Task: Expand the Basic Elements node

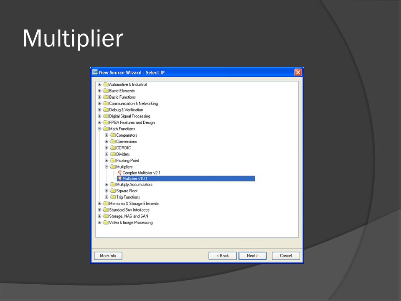Action: click(99, 91)
